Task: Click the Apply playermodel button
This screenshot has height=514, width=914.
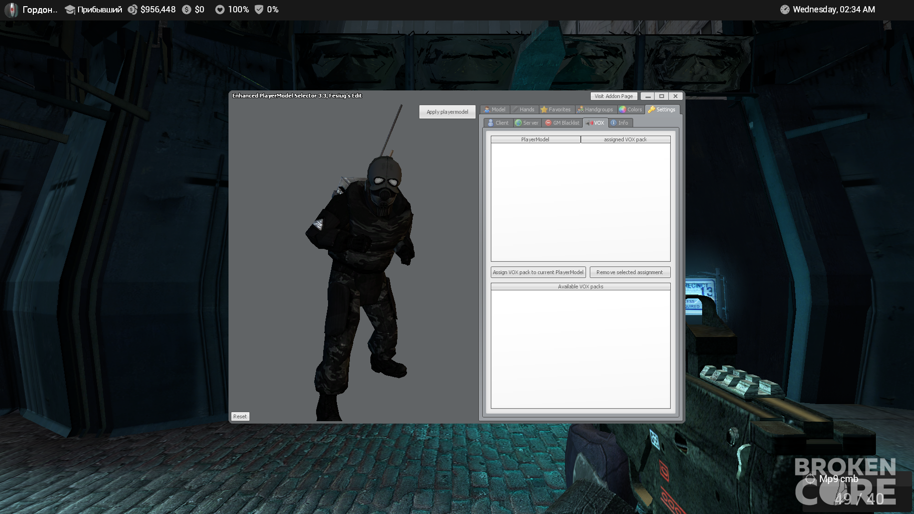Action: pos(447,112)
